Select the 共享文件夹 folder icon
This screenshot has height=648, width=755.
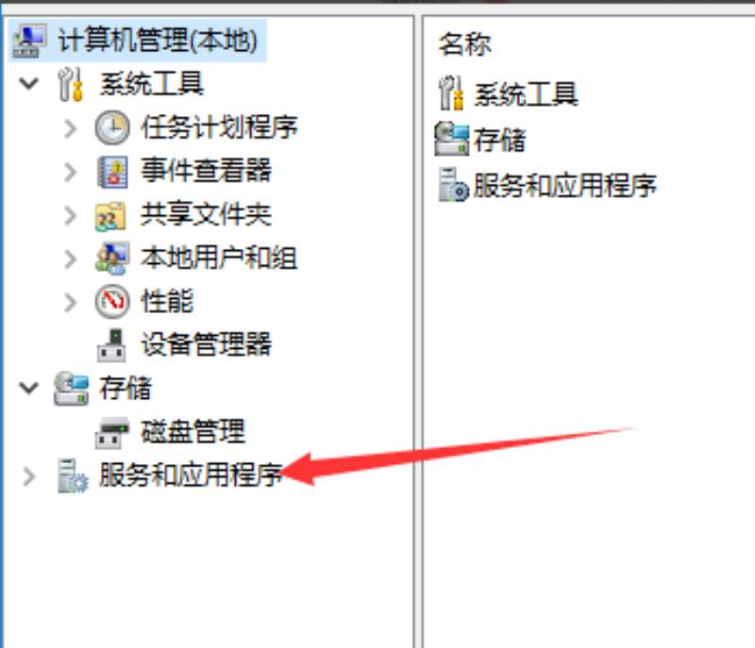(110, 215)
